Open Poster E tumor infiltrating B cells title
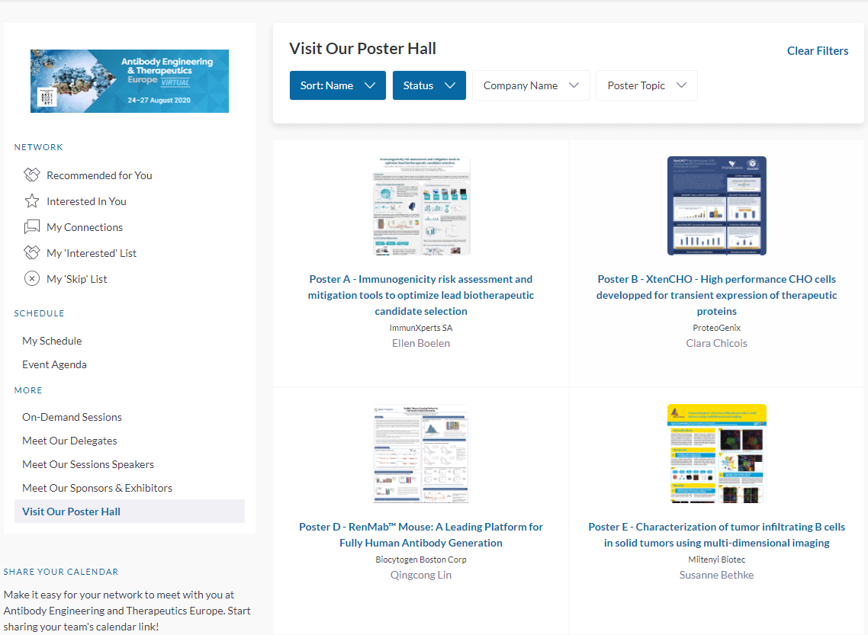Screen dimensions: 868x635 pos(716,534)
